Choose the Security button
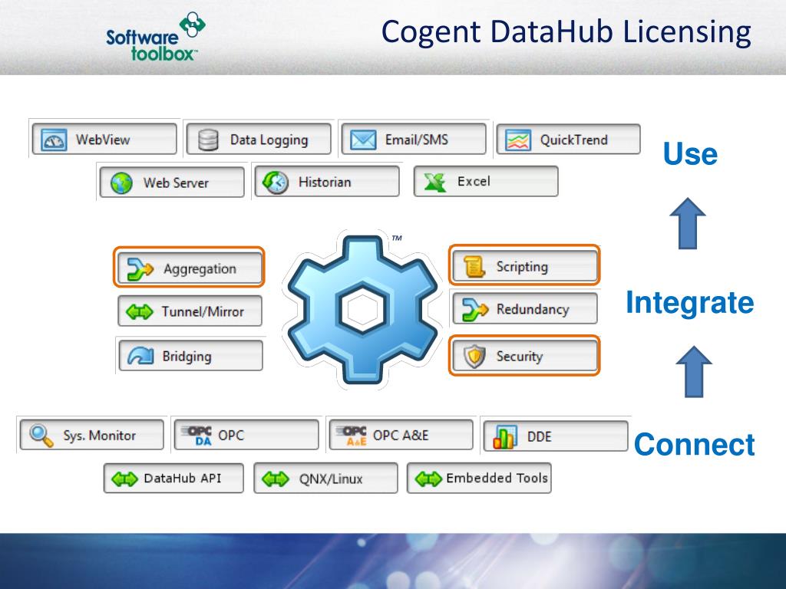 [524, 356]
